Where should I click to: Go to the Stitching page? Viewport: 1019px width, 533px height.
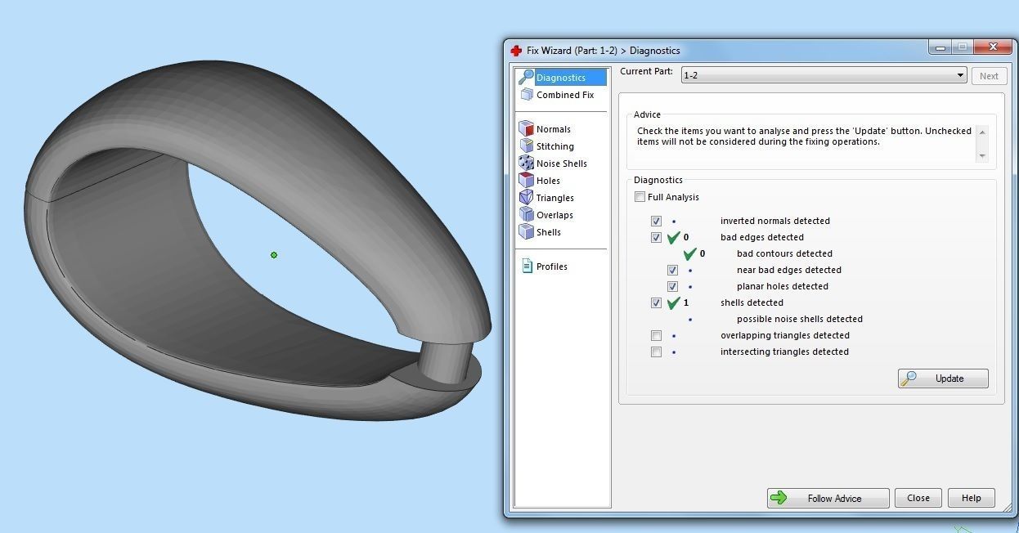pos(555,146)
